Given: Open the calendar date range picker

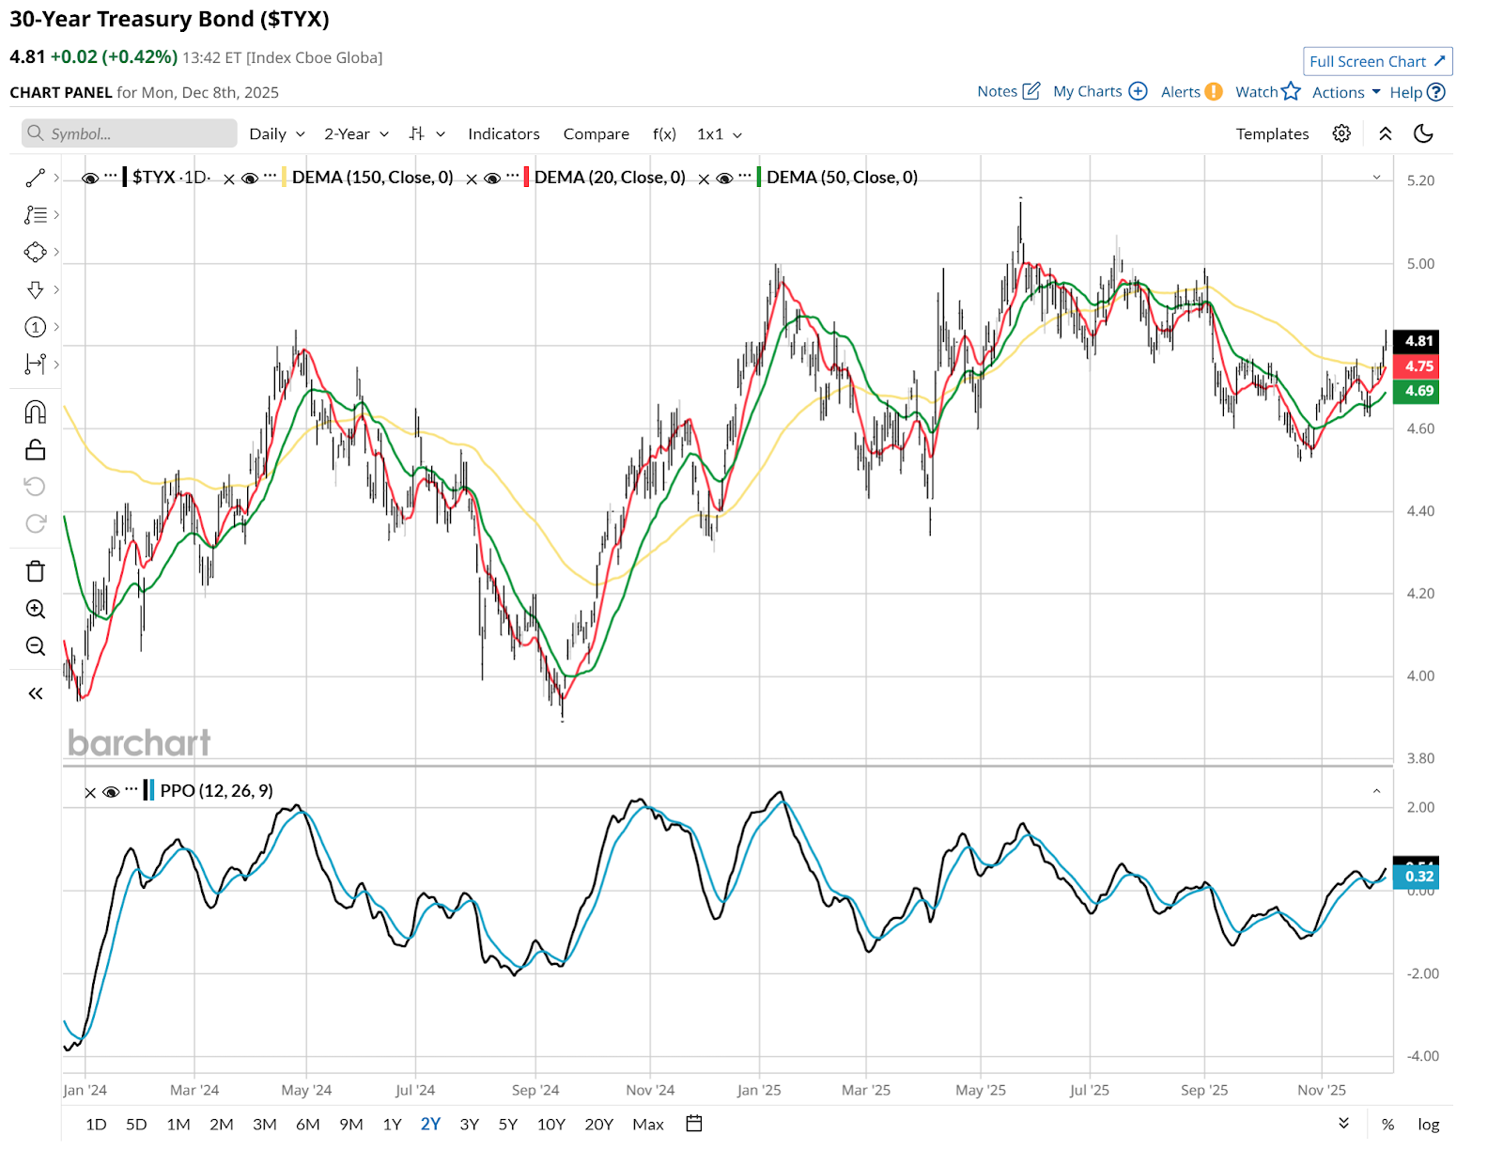Looking at the screenshot, I should (694, 1124).
